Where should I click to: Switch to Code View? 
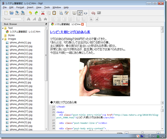pos(86,13)
